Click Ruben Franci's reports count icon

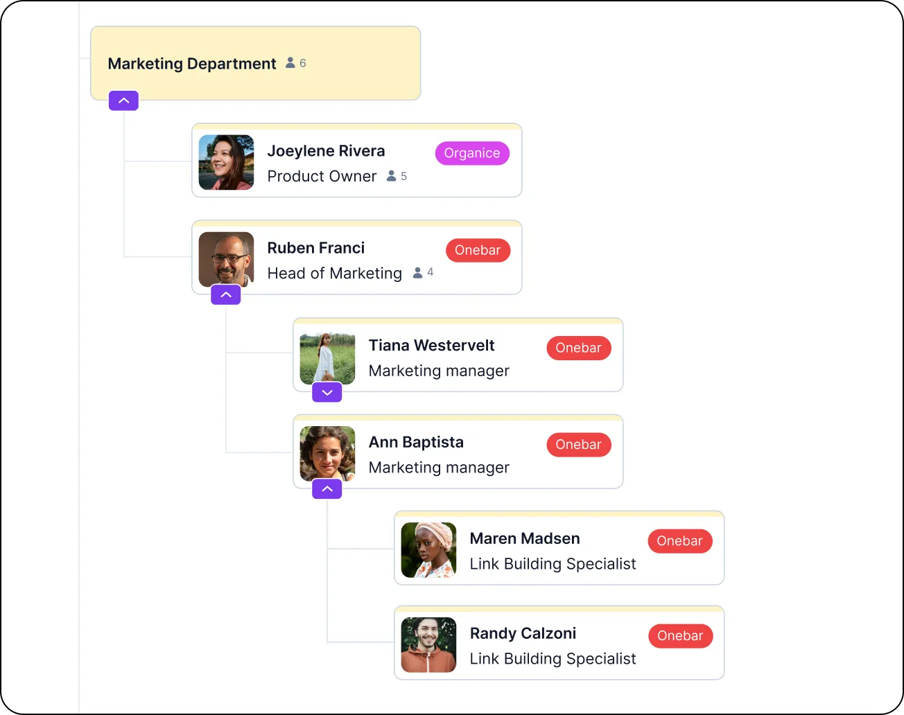[x=418, y=273]
